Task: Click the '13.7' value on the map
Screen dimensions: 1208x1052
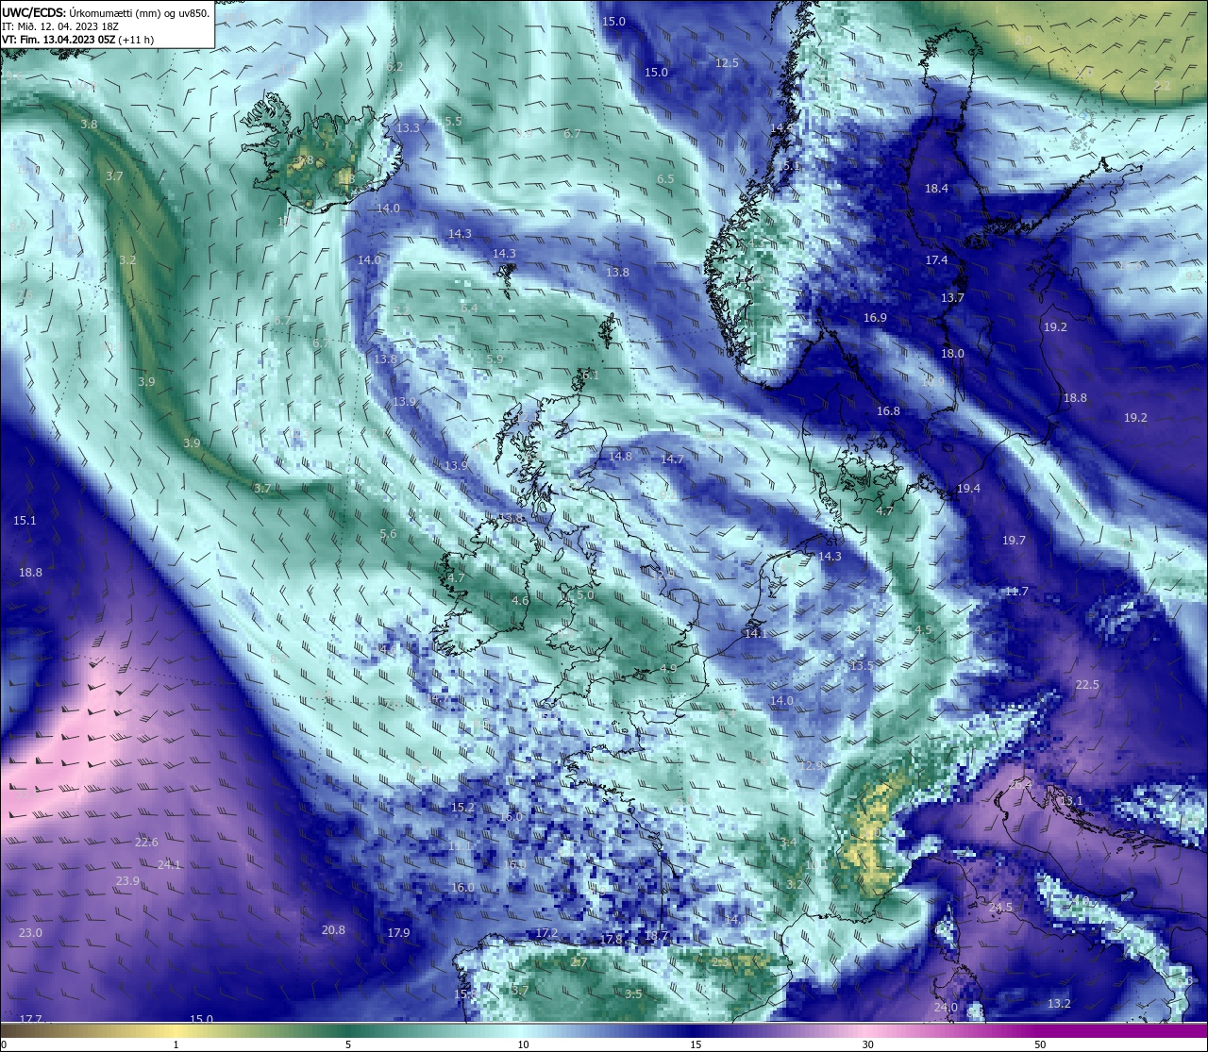Action: click(x=952, y=298)
